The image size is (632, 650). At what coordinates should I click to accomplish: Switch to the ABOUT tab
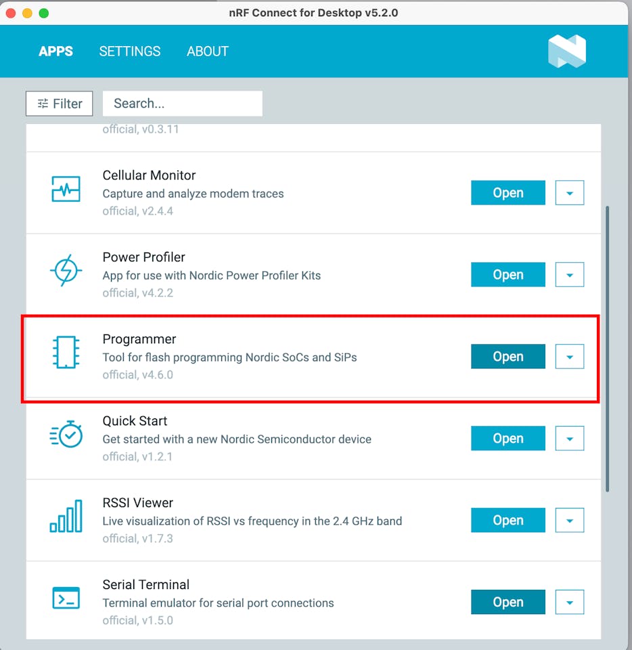(208, 51)
